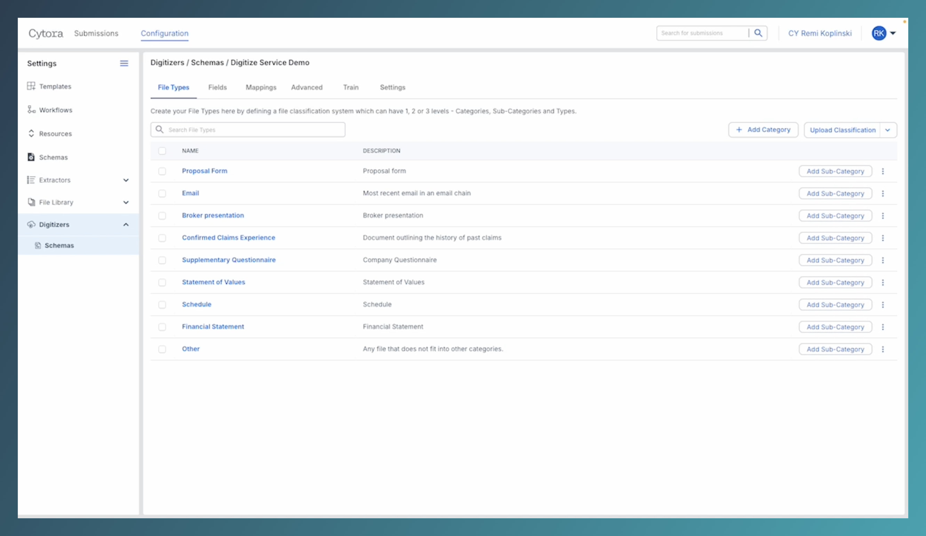Image resolution: width=926 pixels, height=536 pixels.
Task: Toggle the select-all checkbox in table header
Action: tap(162, 151)
